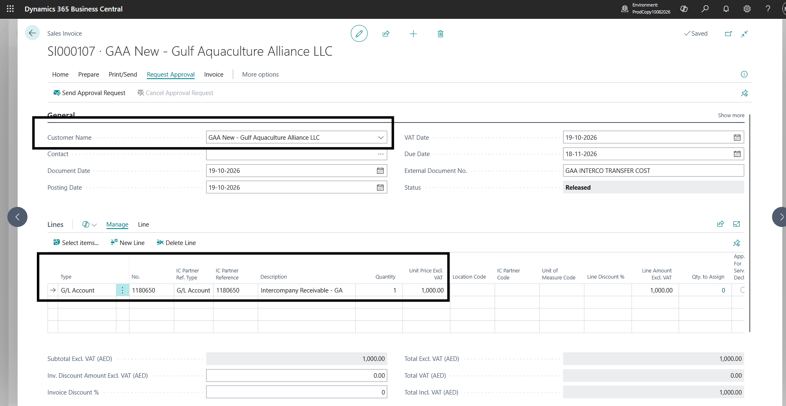Viewport: 786px width, 406px height.
Task: Open the Print/Send tab
Action: pos(123,75)
